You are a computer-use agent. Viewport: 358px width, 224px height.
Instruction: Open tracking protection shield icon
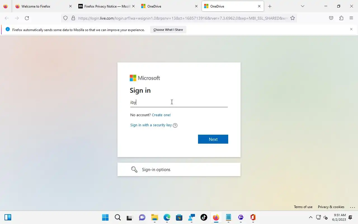65,18
